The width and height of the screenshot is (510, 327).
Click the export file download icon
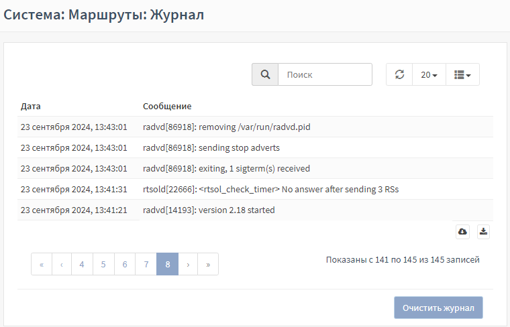tap(483, 231)
